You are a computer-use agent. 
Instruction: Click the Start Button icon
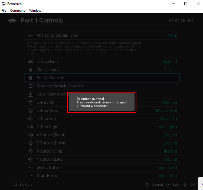(31, 176)
